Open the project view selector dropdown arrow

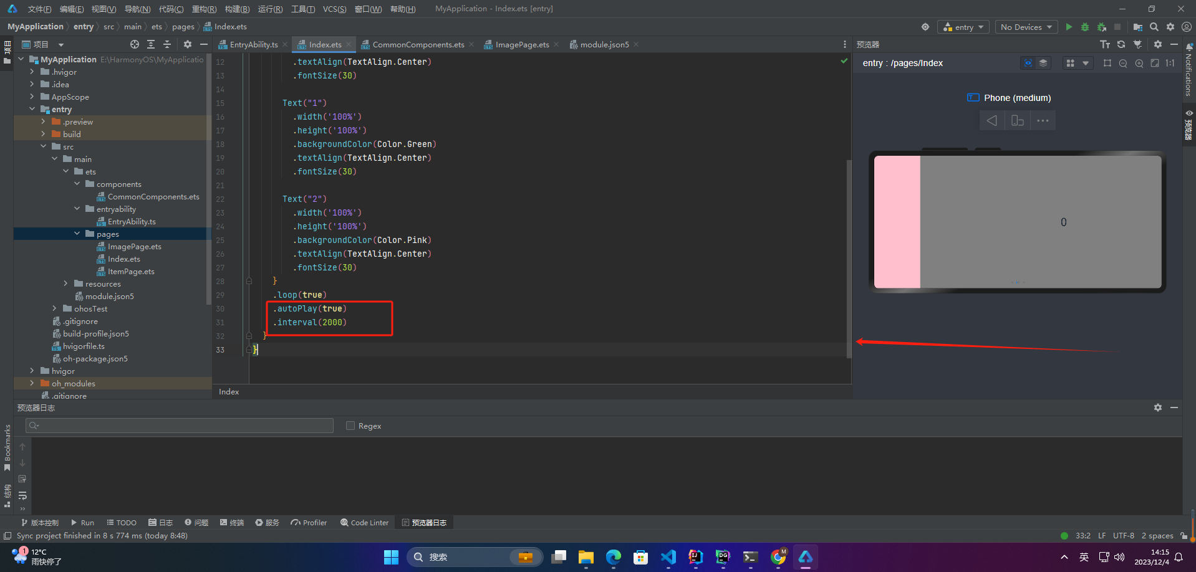pos(61,45)
